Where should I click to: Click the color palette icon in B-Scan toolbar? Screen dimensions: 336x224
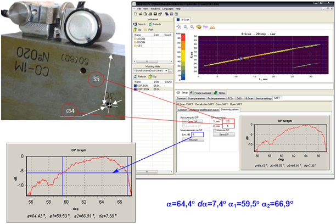click(198, 26)
